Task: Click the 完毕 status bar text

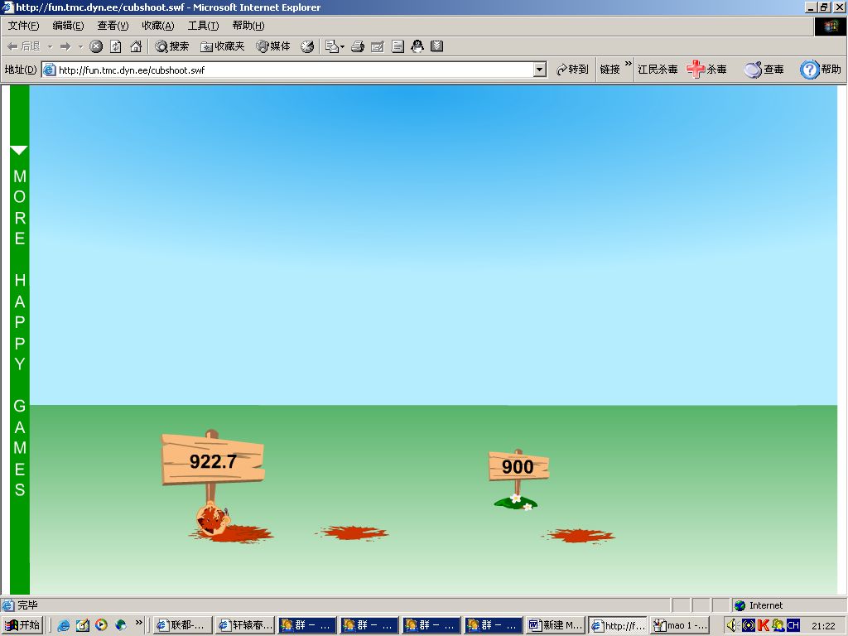Action: point(27,605)
